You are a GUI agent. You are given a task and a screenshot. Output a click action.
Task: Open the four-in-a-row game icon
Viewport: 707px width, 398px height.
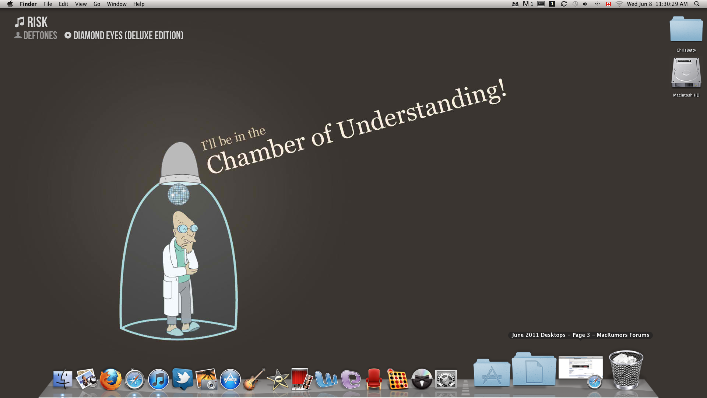398,379
